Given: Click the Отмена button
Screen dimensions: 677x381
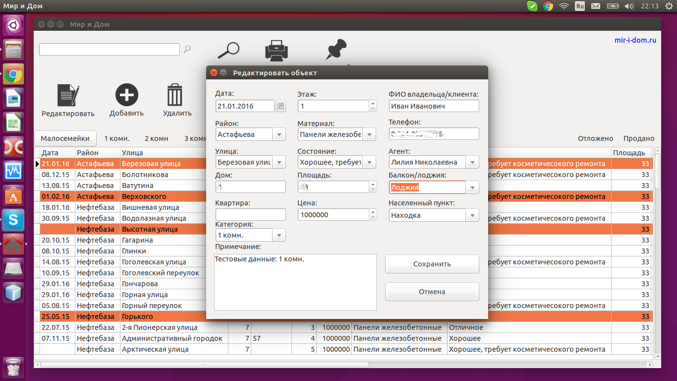Looking at the screenshot, I should [432, 292].
